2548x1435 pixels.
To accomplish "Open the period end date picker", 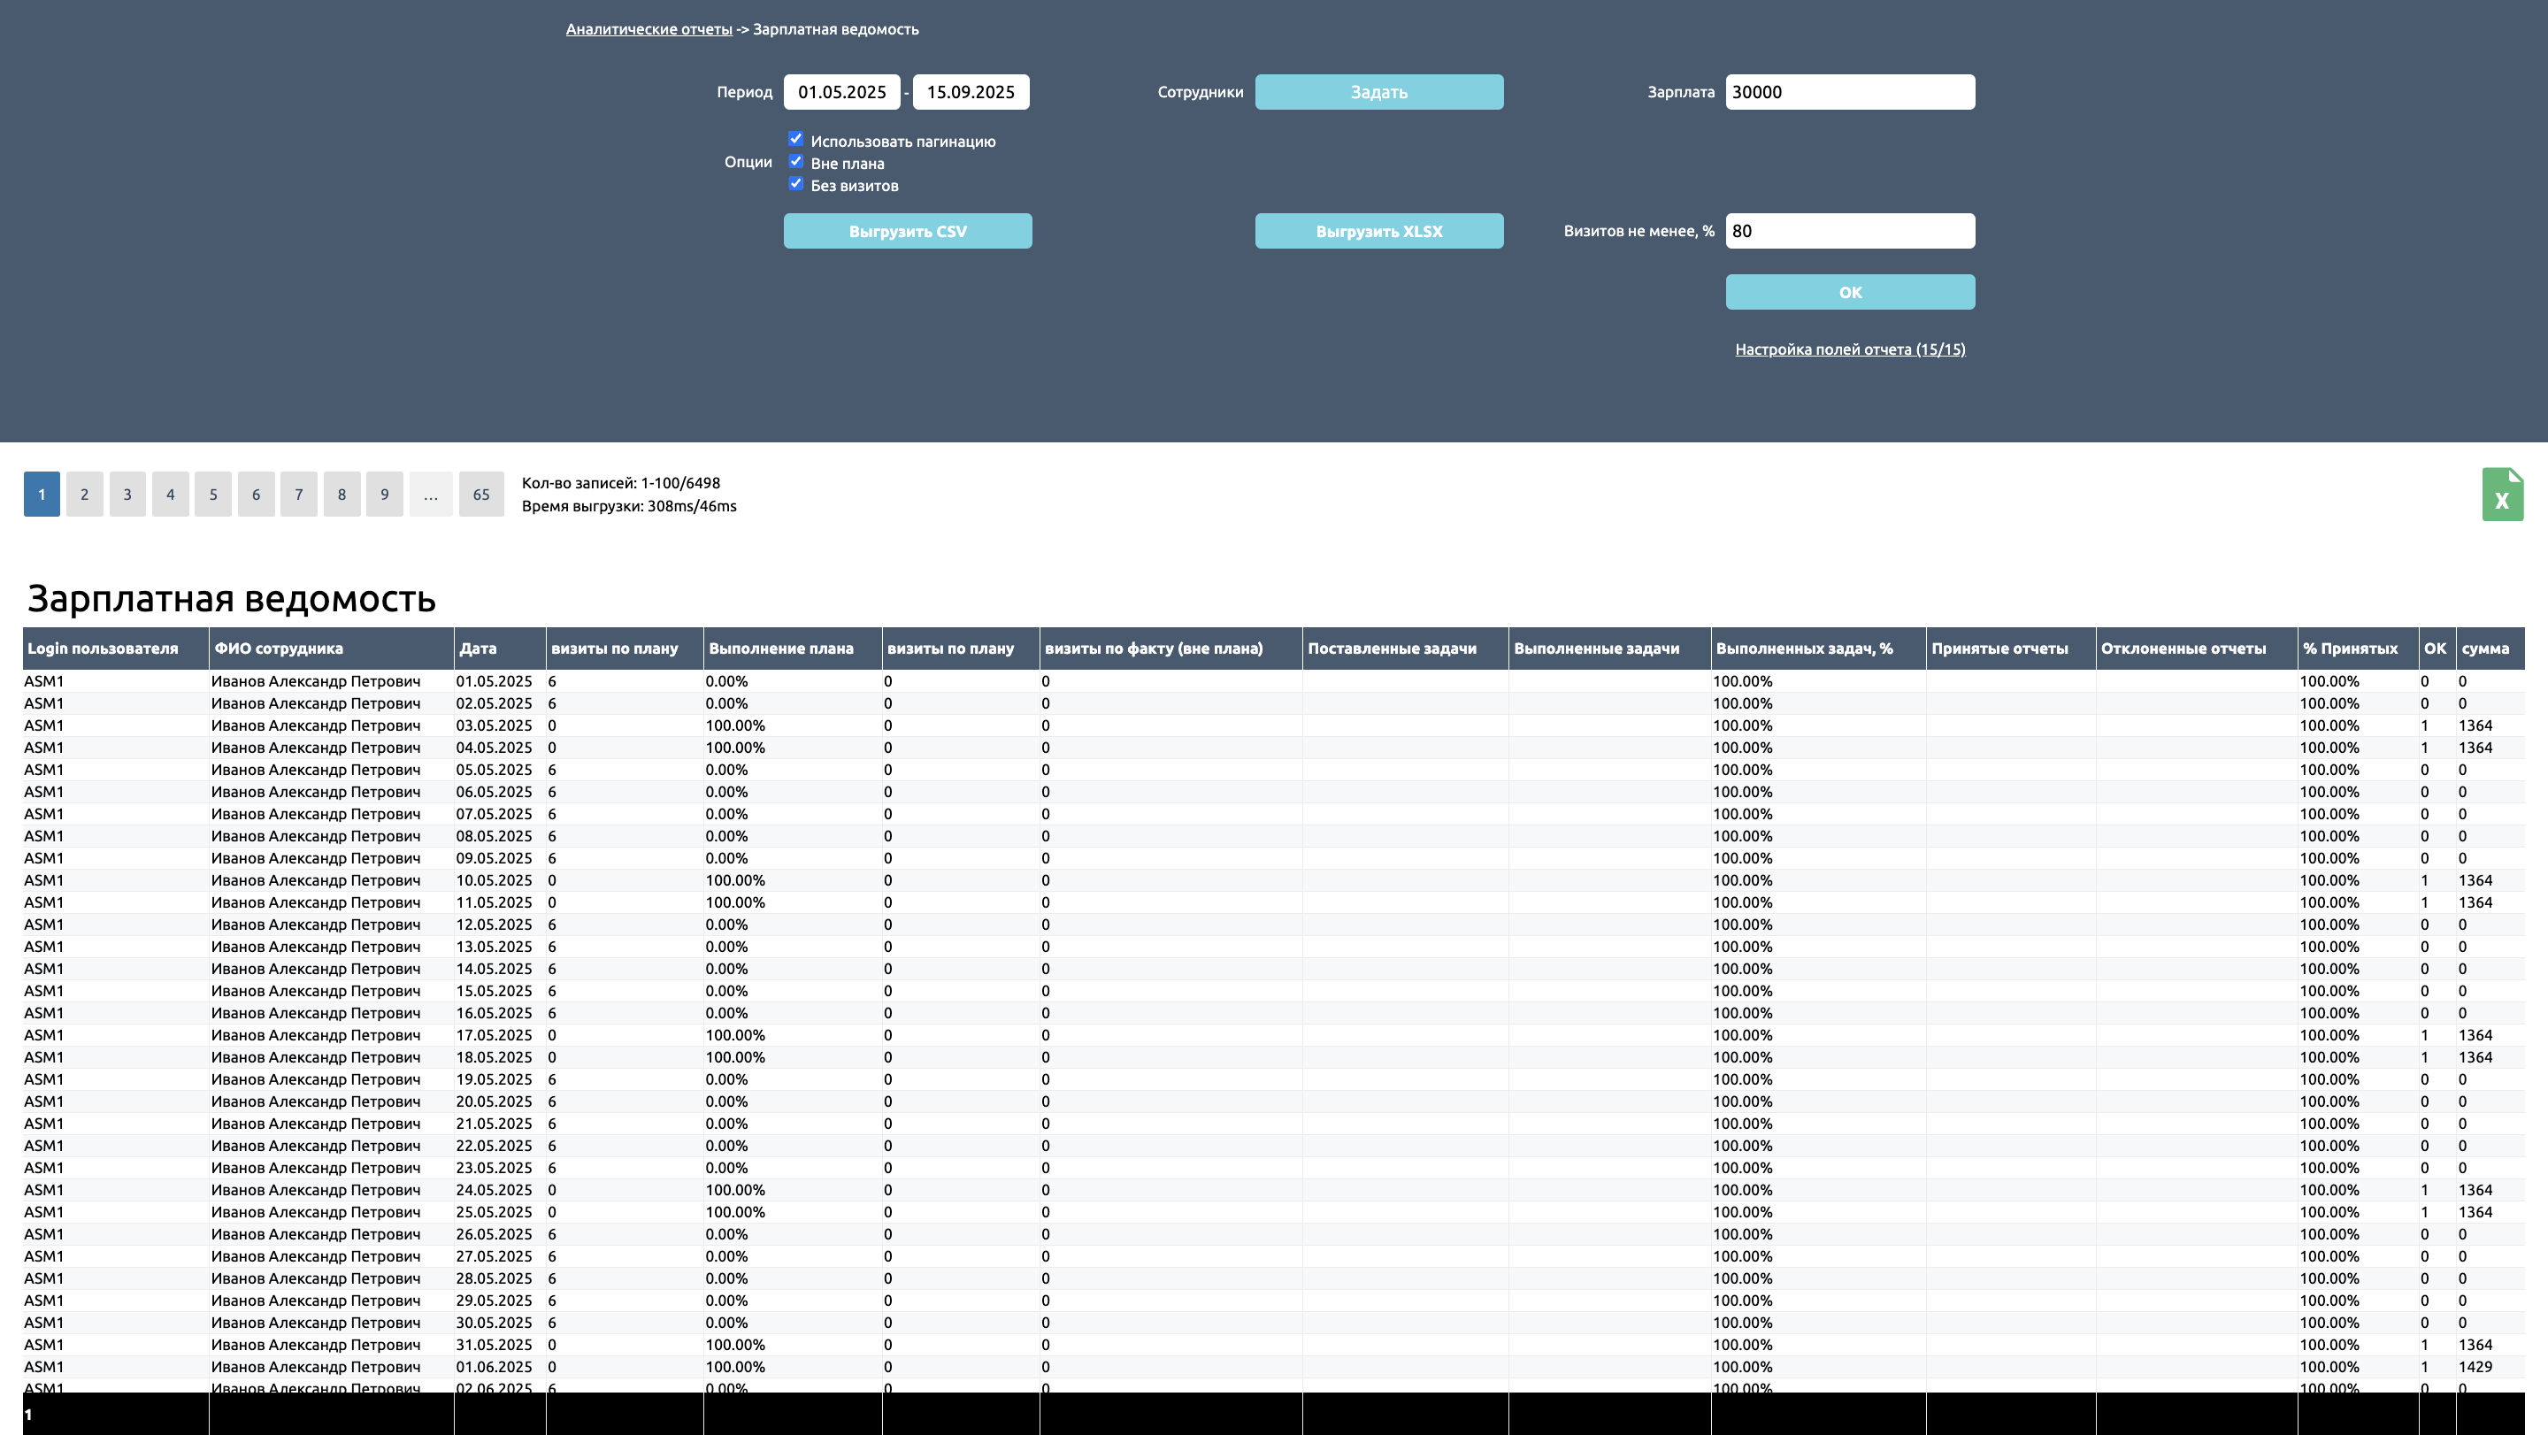I will [971, 92].
